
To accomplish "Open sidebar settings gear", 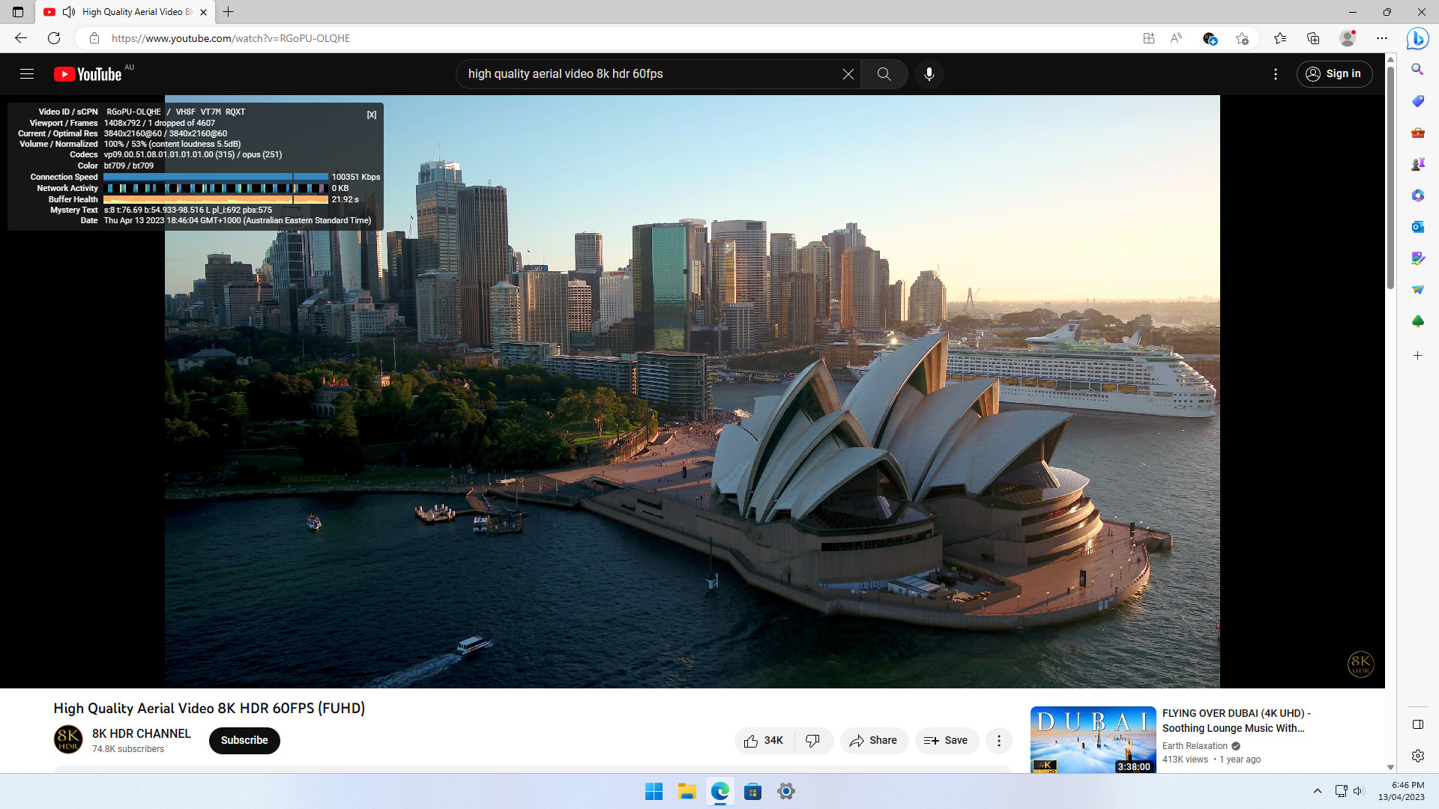I will pos(1417,756).
